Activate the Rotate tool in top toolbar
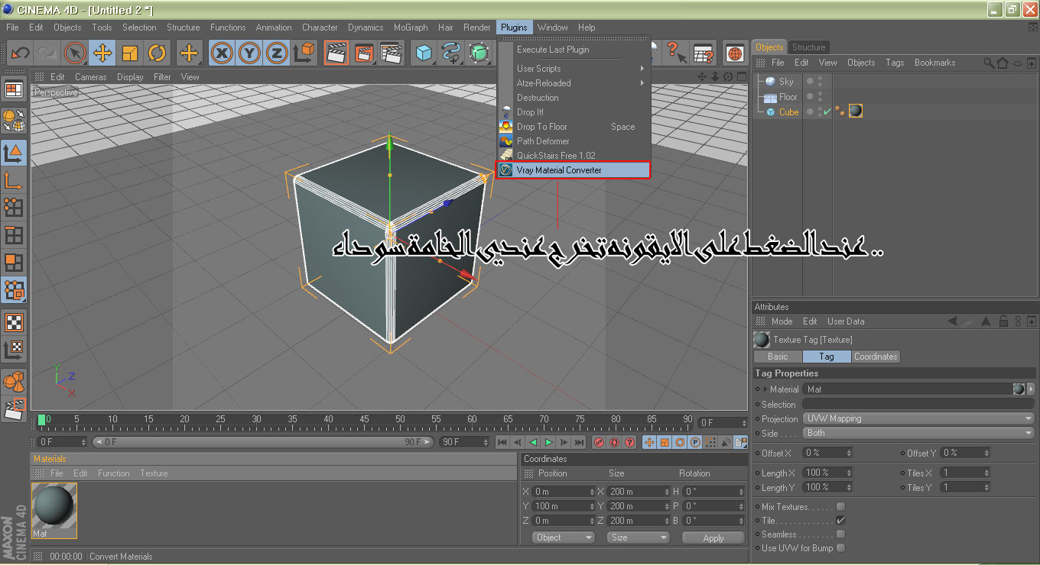Viewport: 1040px width, 565px height. (x=157, y=53)
